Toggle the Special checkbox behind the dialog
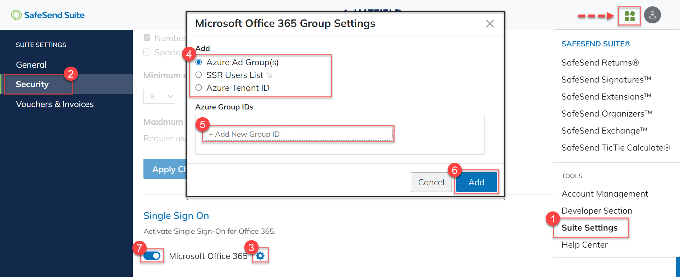The image size is (680, 277). pyautogui.click(x=147, y=52)
